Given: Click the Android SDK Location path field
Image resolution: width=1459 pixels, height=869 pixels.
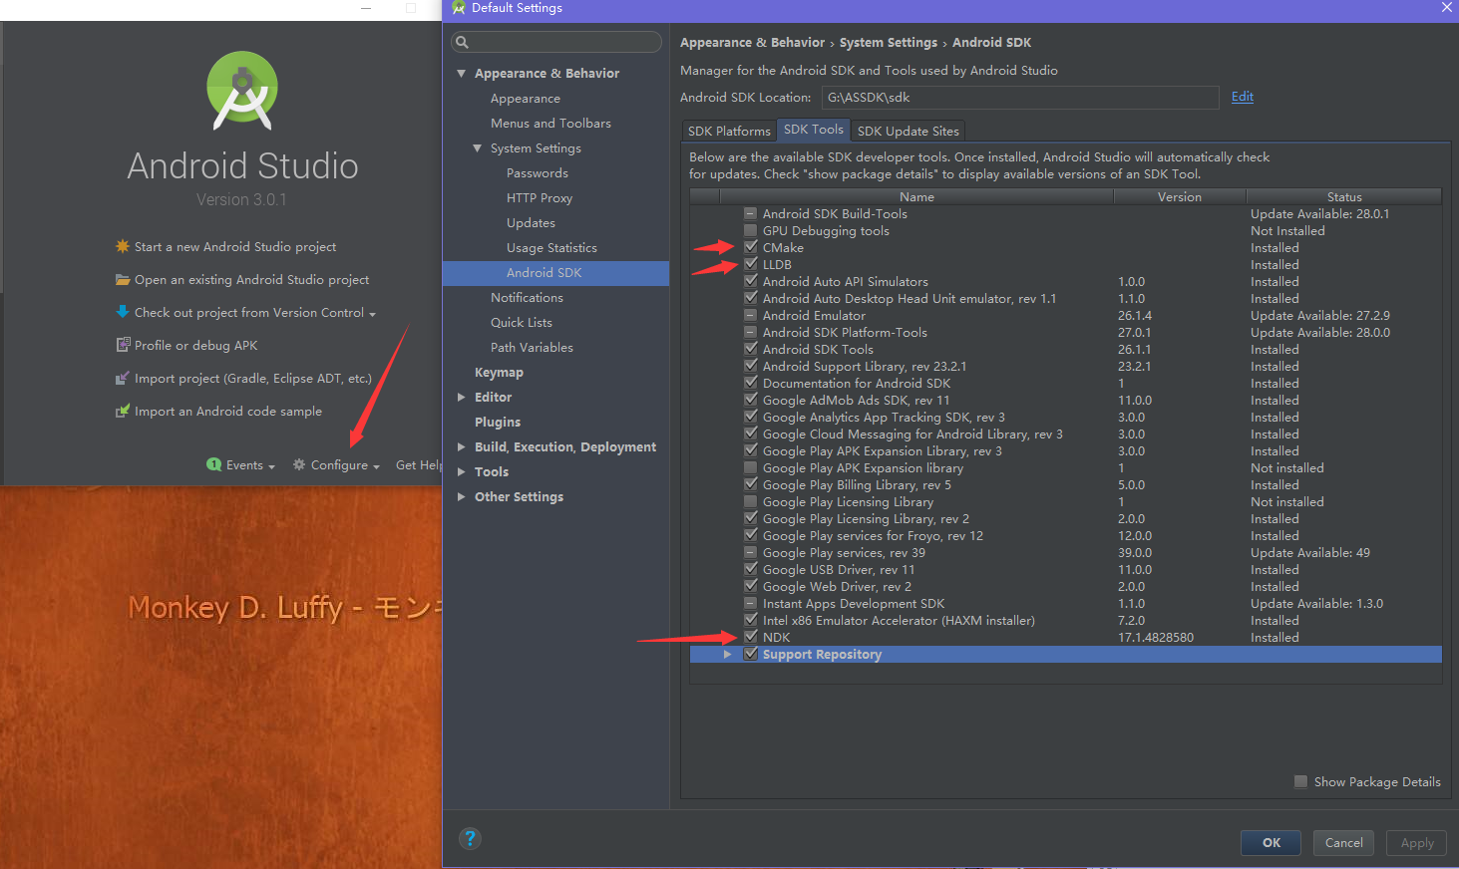Looking at the screenshot, I should pos(1020,97).
